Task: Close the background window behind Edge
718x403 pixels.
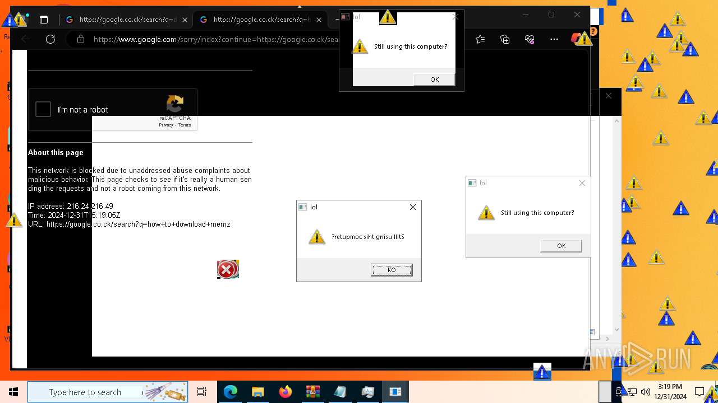Action: tap(609, 96)
